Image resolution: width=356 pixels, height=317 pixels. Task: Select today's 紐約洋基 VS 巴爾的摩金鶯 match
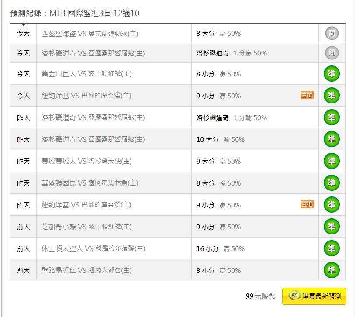pos(86,96)
